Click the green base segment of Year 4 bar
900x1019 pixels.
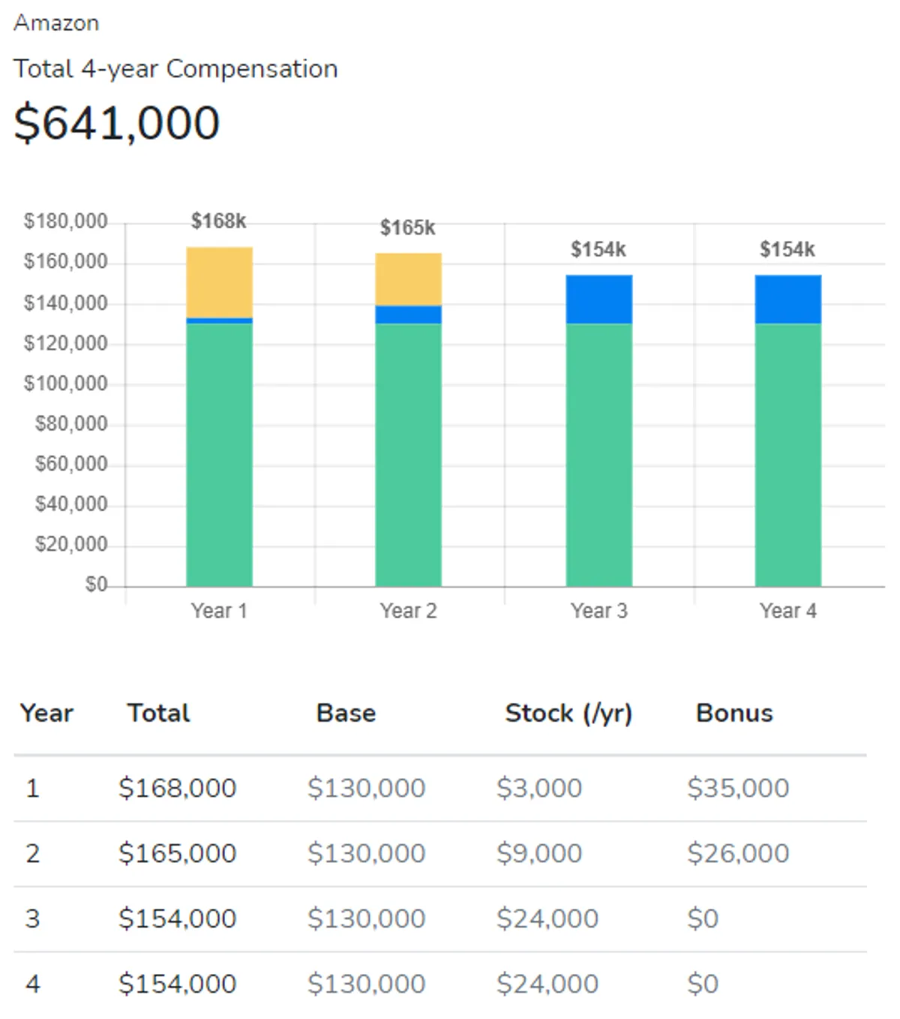[x=787, y=454]
